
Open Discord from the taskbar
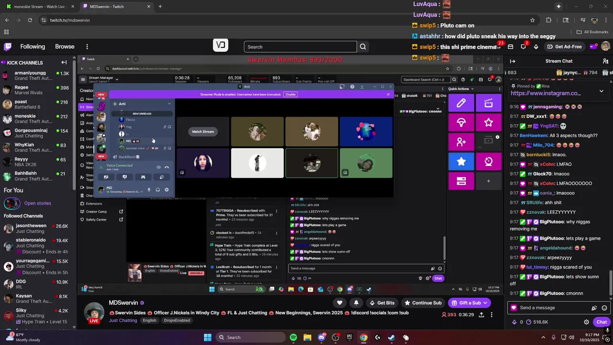pos(321,337)
